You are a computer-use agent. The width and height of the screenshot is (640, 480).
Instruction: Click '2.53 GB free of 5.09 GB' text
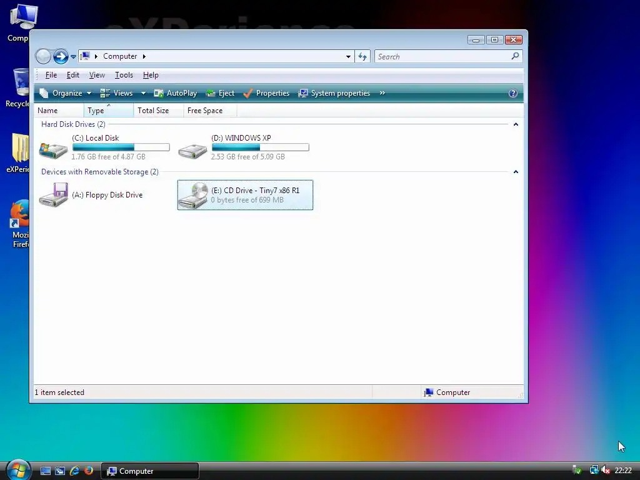pyautogui.click(x=247, y=157)
